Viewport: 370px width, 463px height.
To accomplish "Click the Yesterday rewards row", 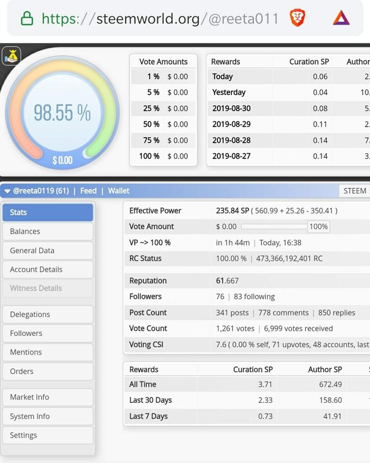I will click(x=289, y=92).
